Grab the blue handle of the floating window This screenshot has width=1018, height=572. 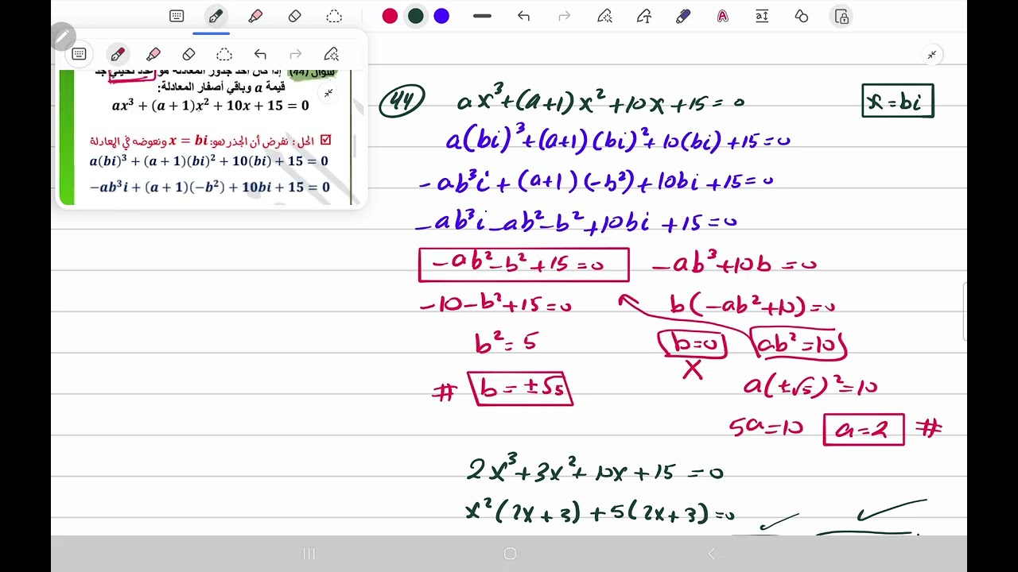[211, 33]
